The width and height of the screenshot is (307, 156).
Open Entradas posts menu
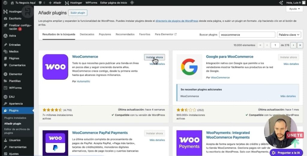[15, 45]
